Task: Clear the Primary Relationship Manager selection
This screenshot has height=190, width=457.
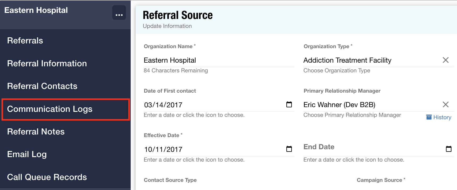Action: [x=446, y=104]
